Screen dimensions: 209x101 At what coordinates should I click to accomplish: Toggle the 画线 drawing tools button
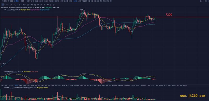click(x=16, y=1)
